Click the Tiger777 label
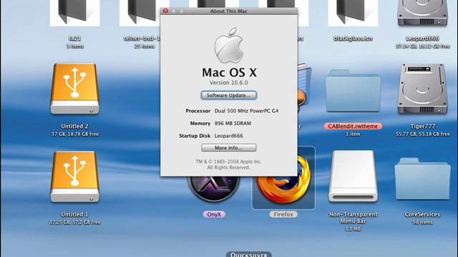458x257 pixels. tap(422, 126)
